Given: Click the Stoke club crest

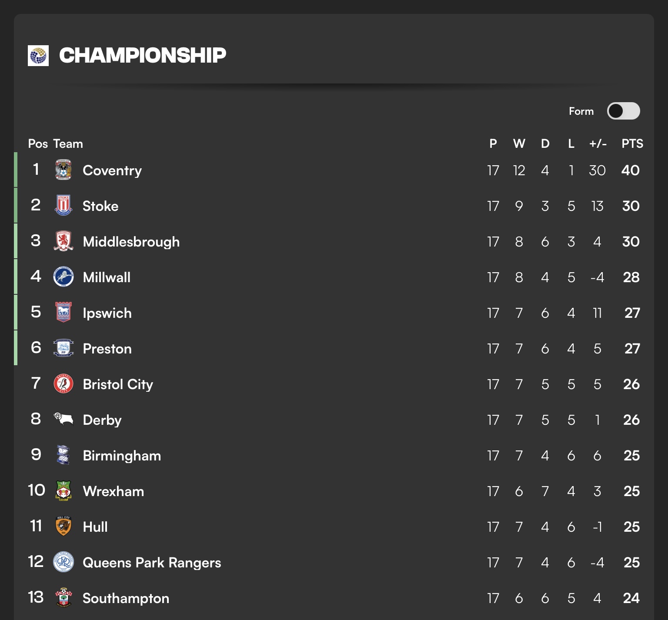Looking at the screenshot, I should point(63,206).
